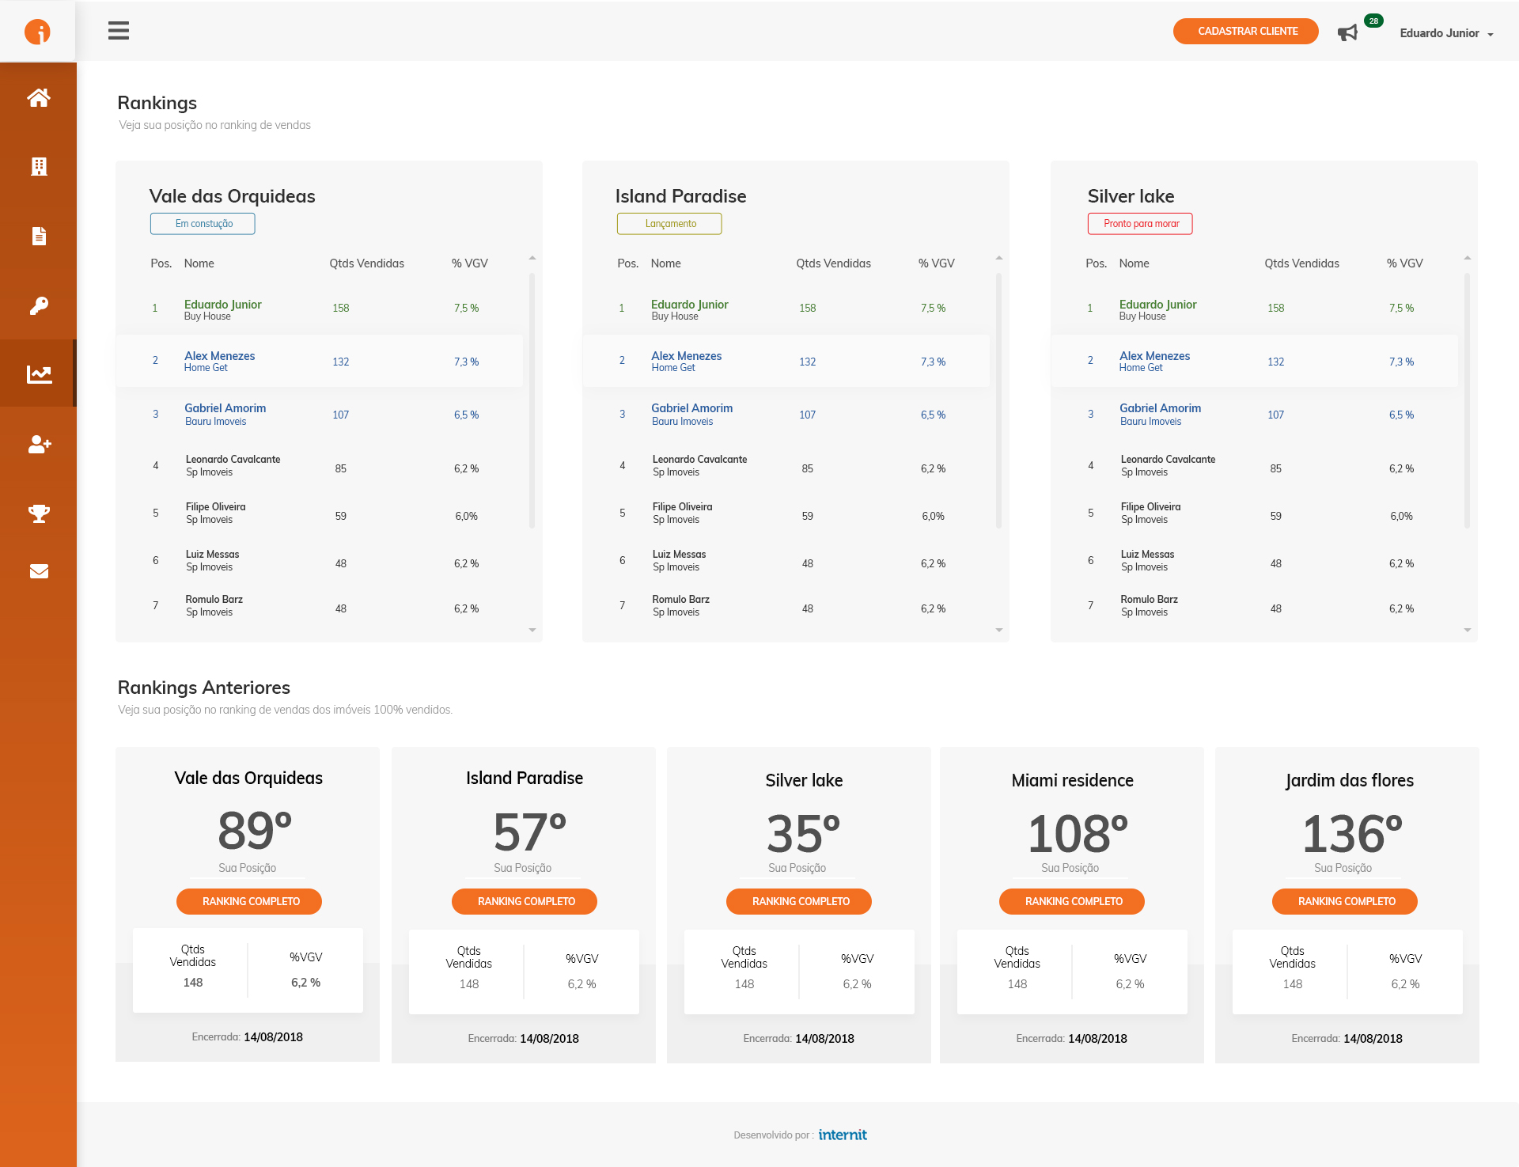
Task: Click the Cadastrar Cliente button
Action: (1247, 32)
